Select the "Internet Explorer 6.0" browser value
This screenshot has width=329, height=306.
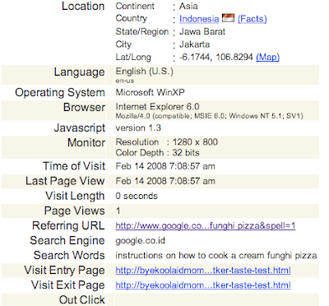(x=157, y=107)
